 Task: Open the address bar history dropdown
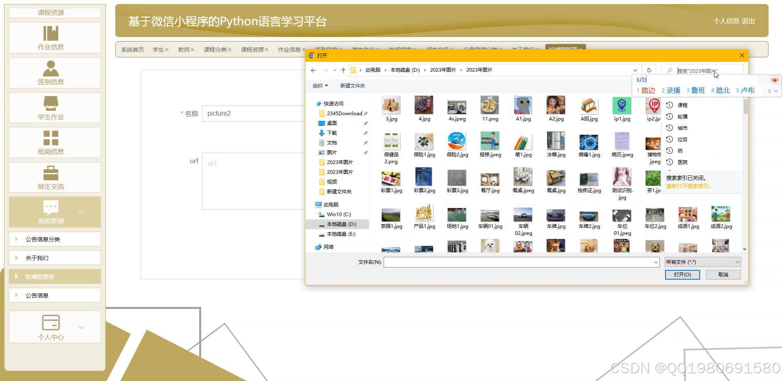click(636, 70)
